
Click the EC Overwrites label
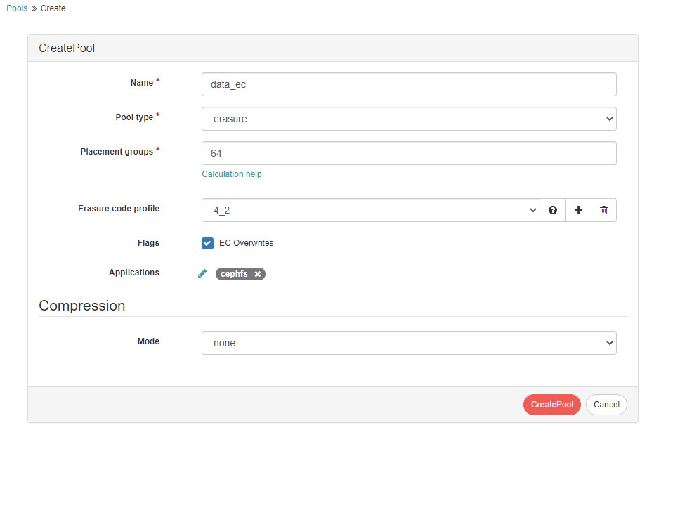pos(247,243)
